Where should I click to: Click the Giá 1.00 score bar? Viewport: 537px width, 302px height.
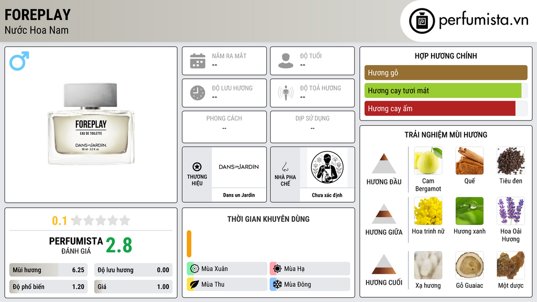pyautogui.click(x=133, y=287)
